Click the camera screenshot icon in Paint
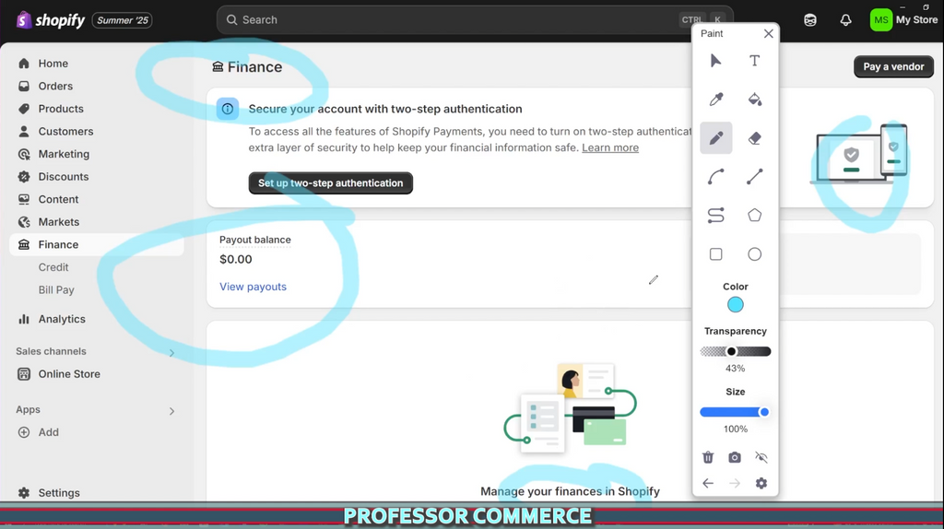The width and height of the screenshot is (944, 529). (735, 457)
